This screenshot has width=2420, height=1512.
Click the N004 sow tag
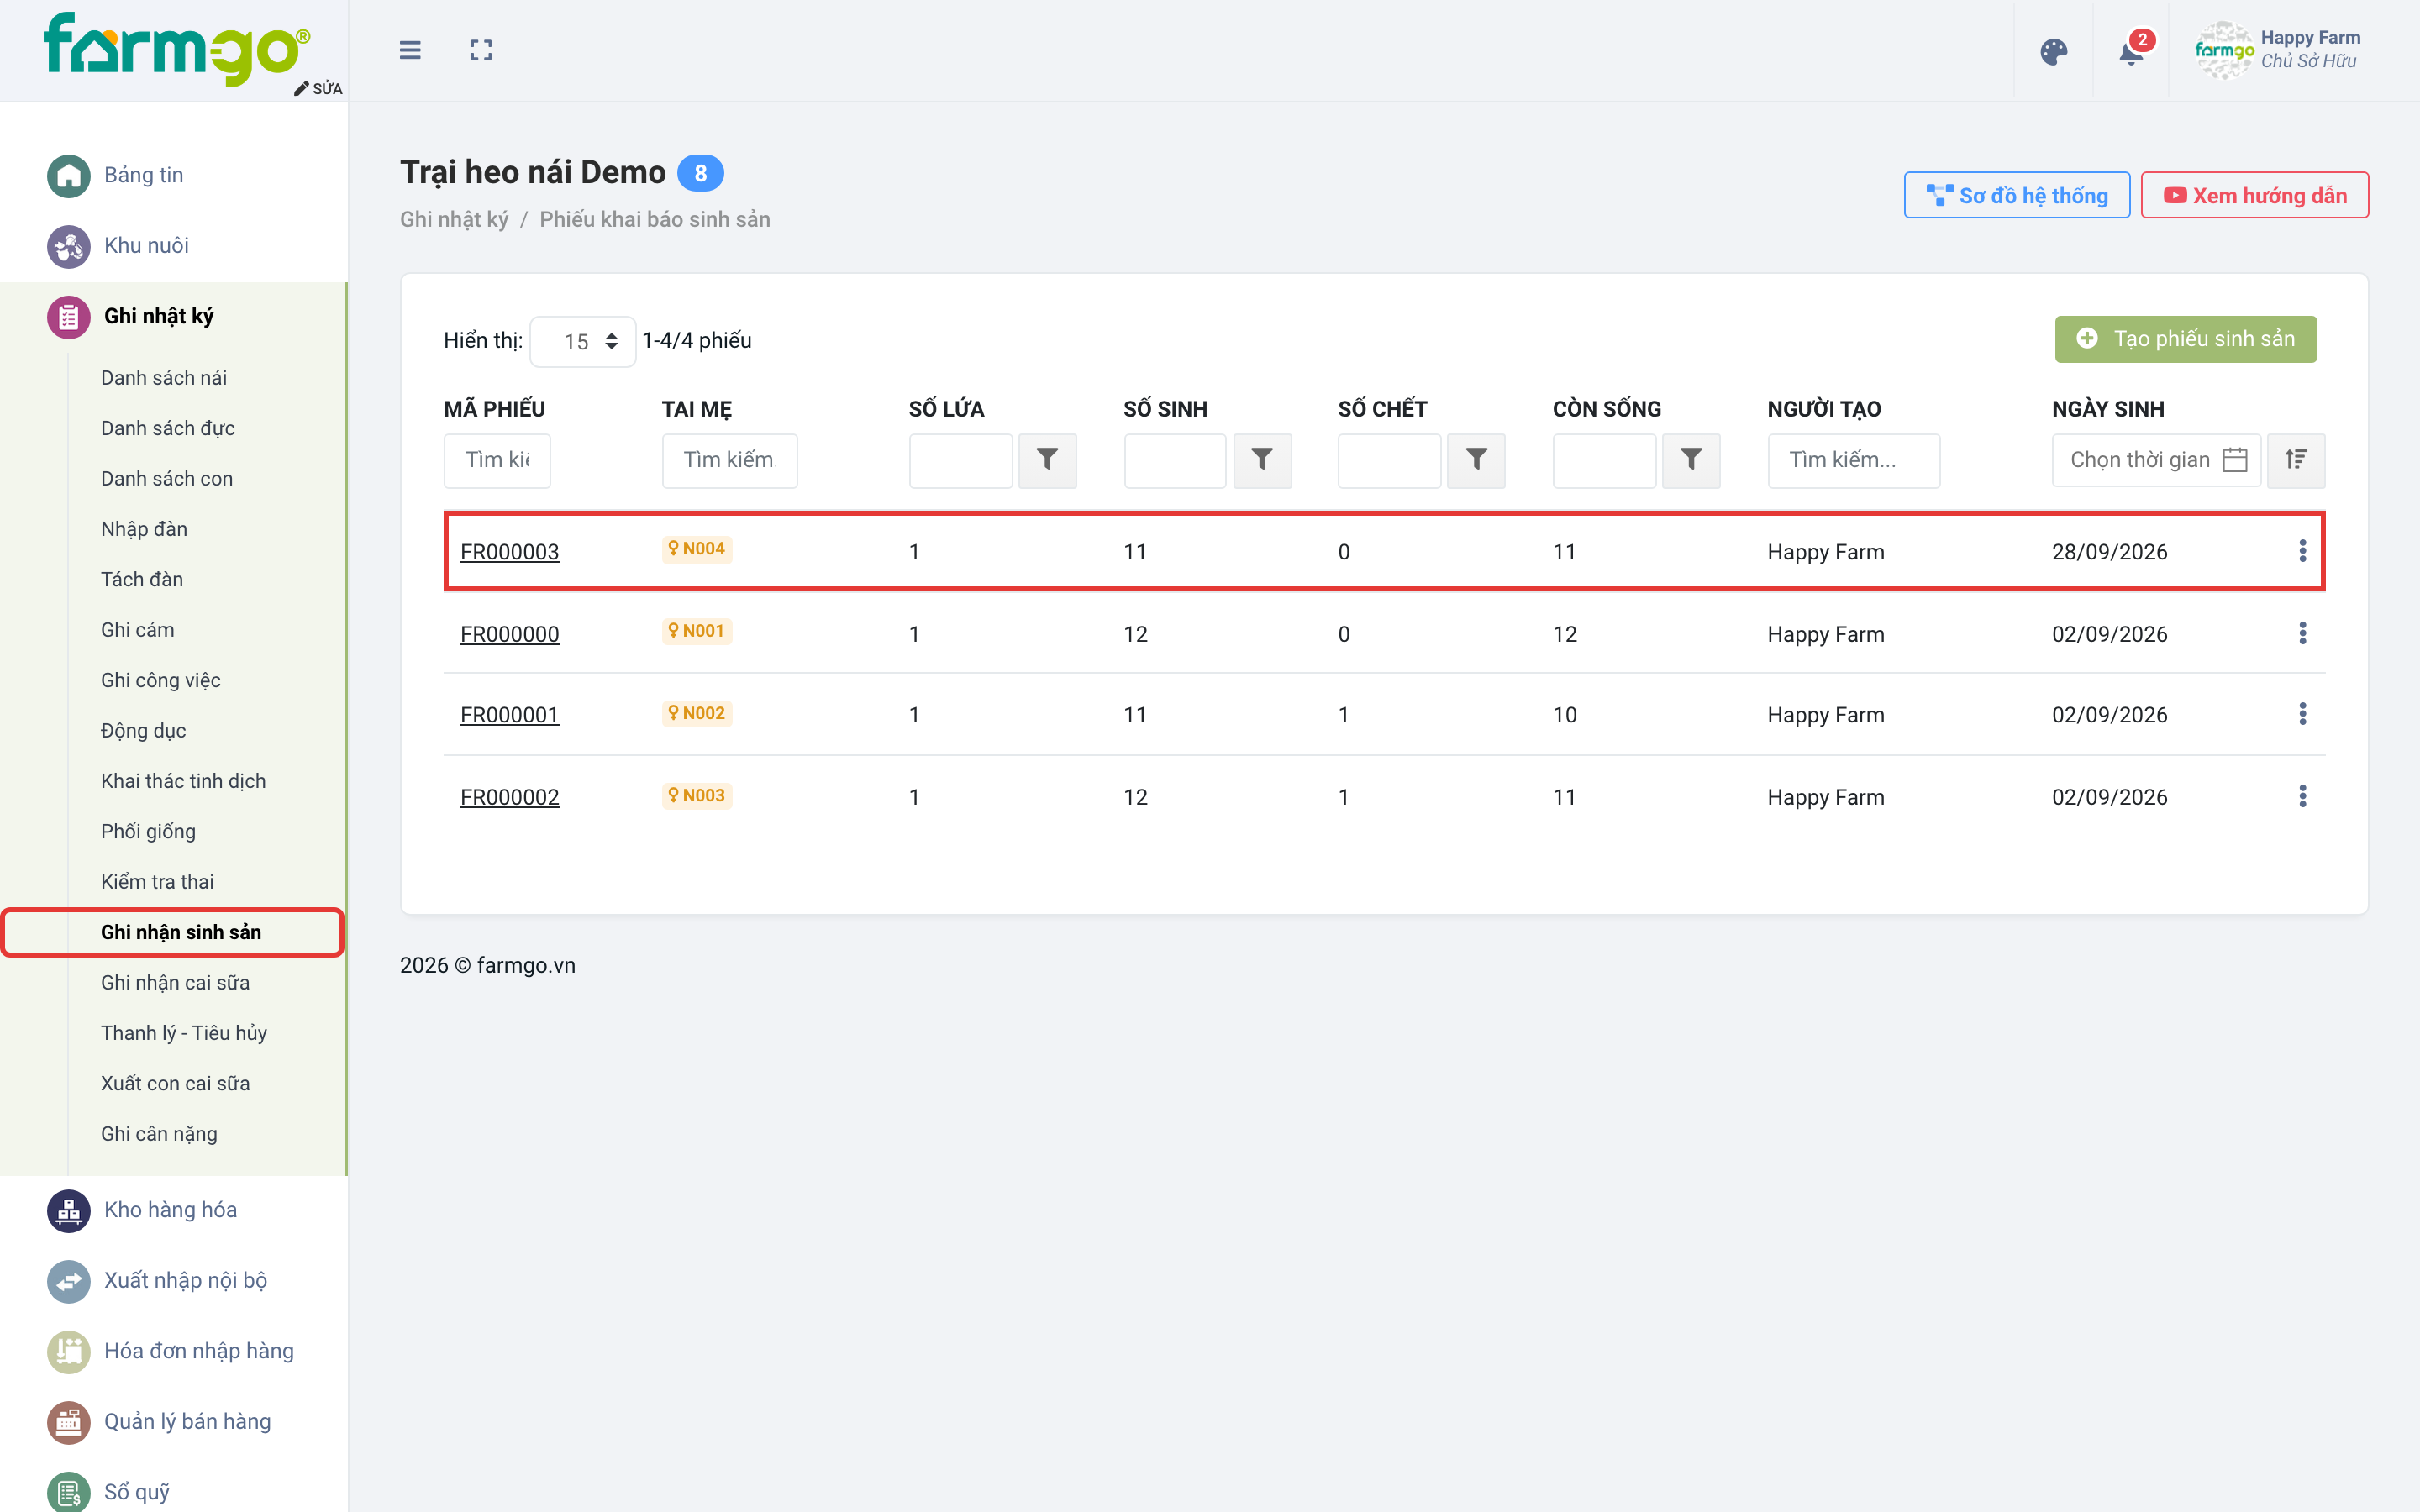coord(697,549)
